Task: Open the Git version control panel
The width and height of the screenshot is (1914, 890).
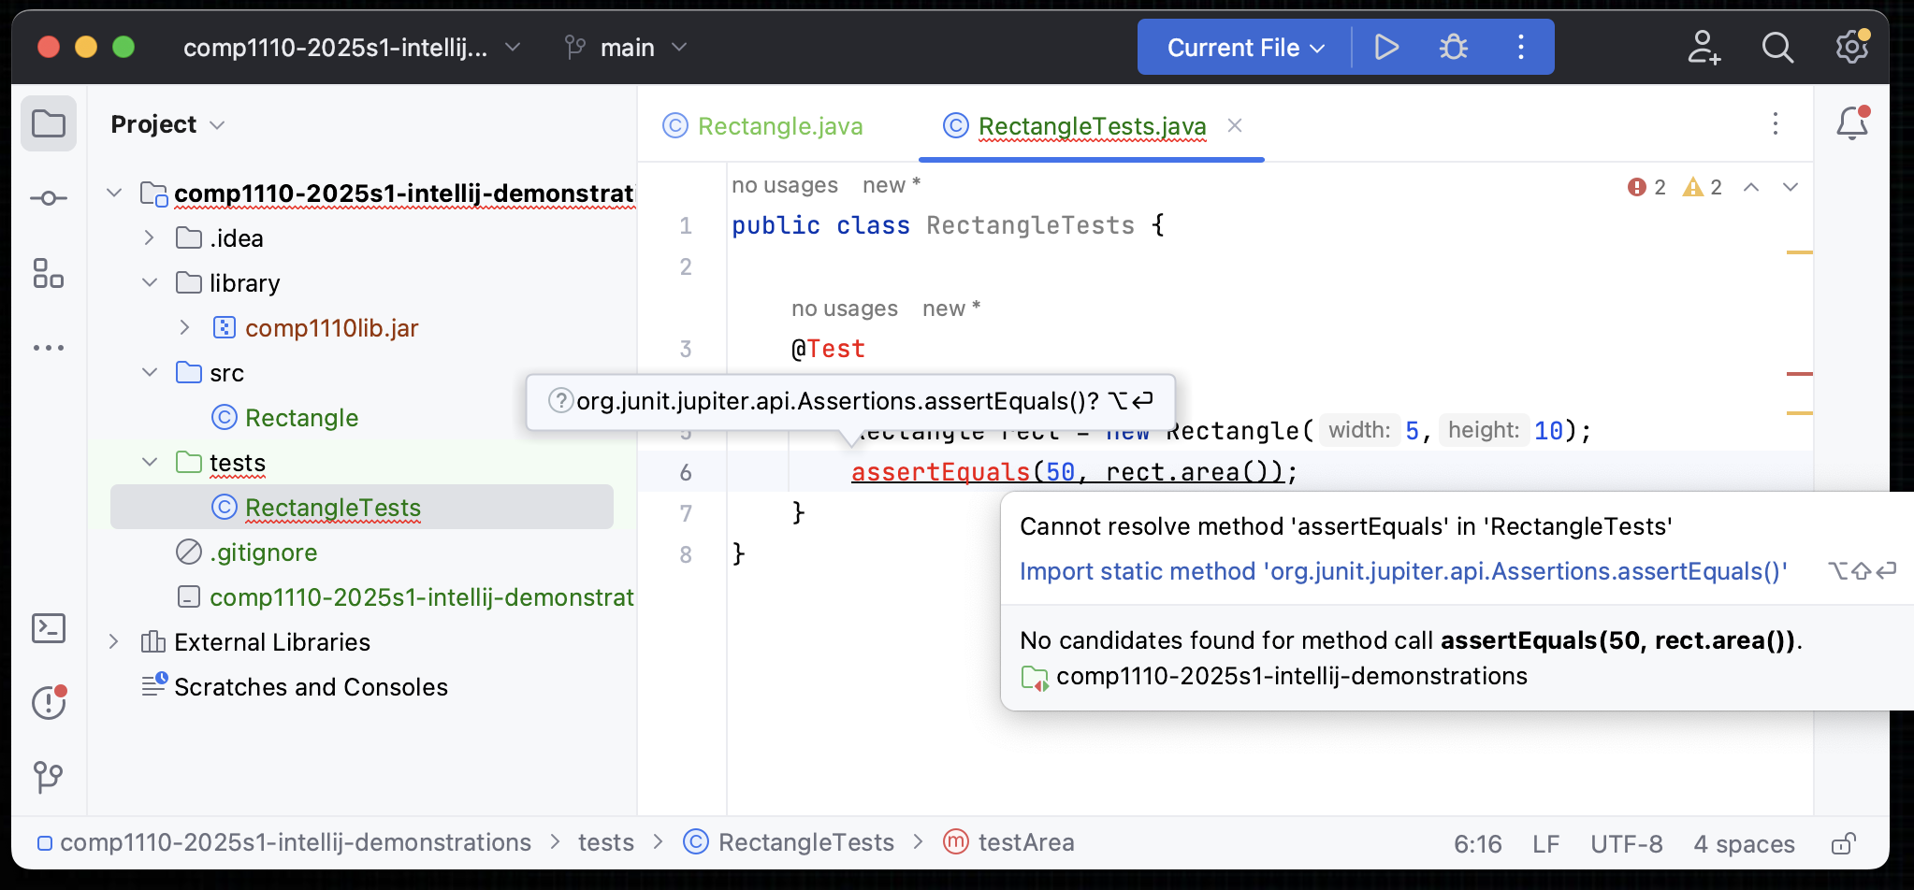Action: pos(48,776)
